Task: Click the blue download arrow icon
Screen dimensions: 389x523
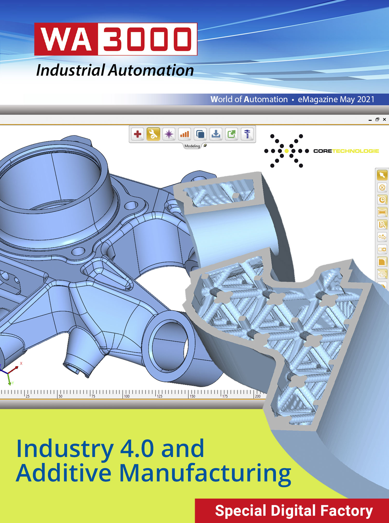Action: click(216, 134)
